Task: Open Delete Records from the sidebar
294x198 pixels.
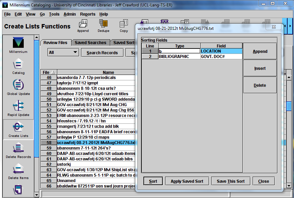Action: (18, 150)
